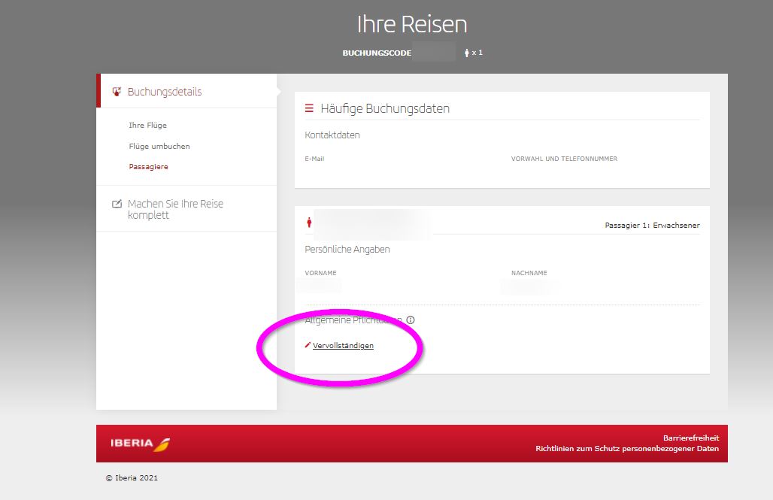Open Richtlinien zum Schutz personenbezogener Daten
The height and width of the screenshot is (500, 773).
click(626, 449)
